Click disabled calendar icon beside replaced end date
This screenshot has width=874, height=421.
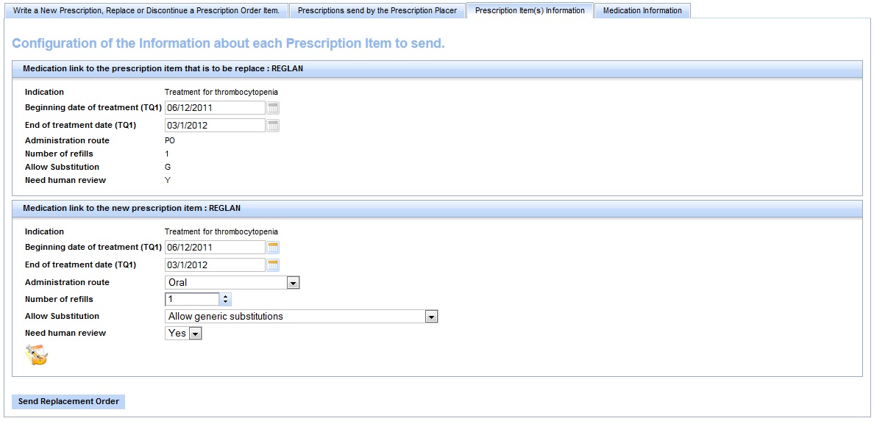[273, 126]
